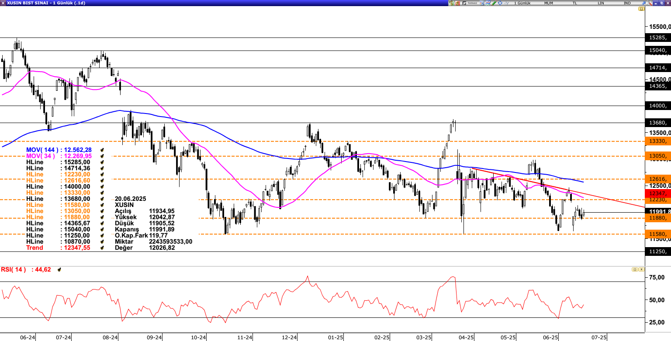
Task: Open the MUM chart type selector
Action: click(548, 3)
